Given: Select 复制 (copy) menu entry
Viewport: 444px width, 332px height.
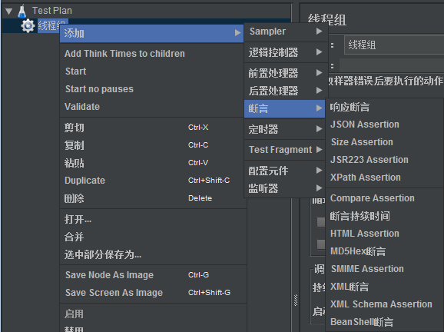Looking at the screenshot, I should (x=152, y=145).
